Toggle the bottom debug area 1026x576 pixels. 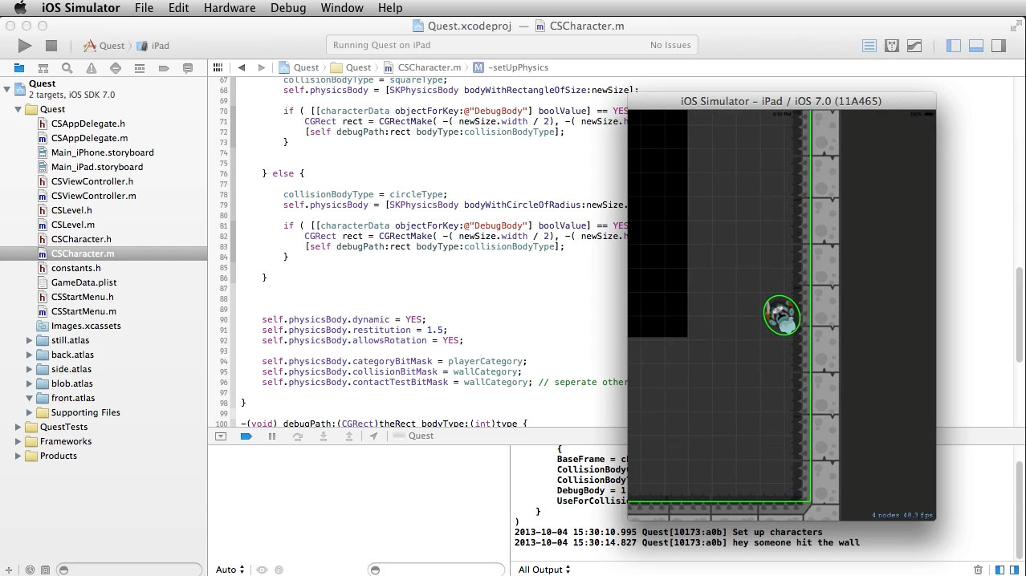click(976, 46)
